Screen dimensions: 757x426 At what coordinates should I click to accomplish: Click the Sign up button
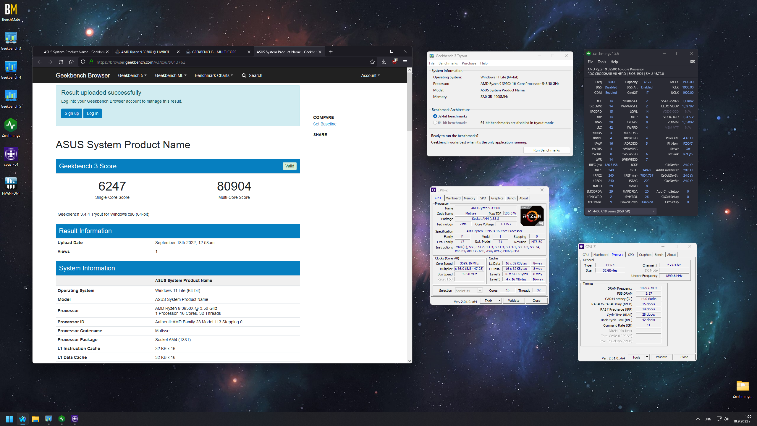point(72,113)
